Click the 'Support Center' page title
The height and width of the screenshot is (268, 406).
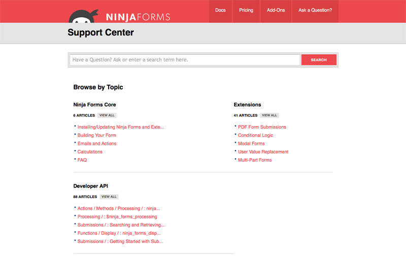[x=100, y=32]
